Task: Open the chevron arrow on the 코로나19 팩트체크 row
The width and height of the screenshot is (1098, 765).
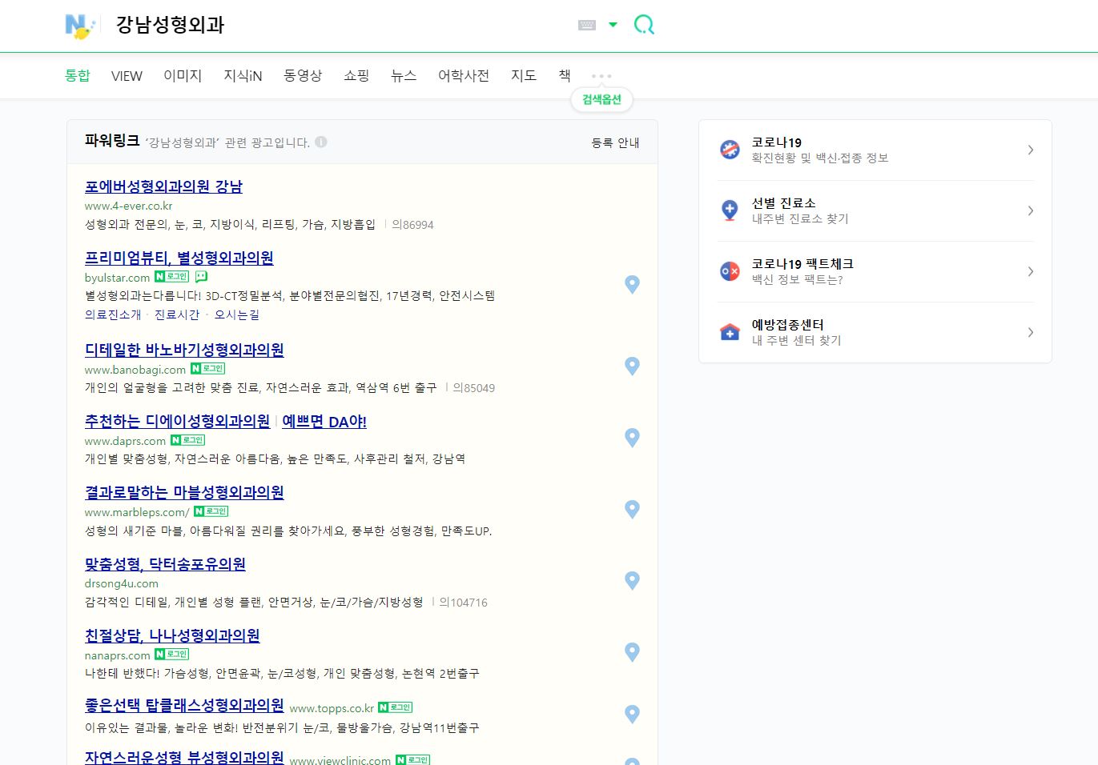Action: point(1031,271)
